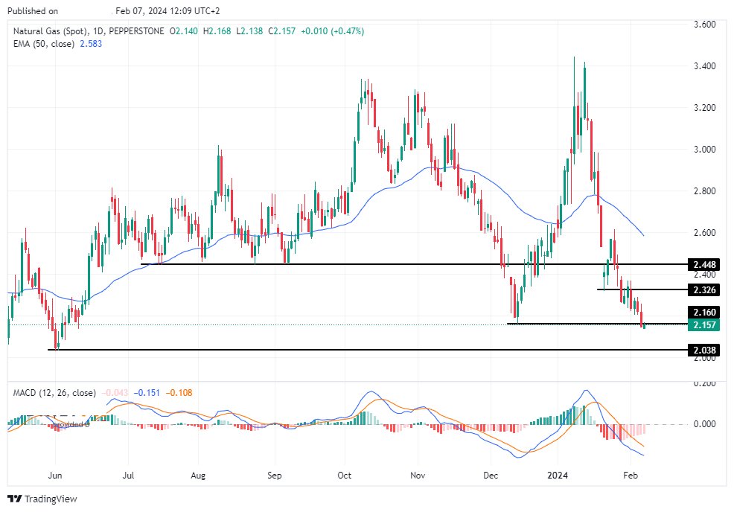The width and height of the screenshot is (734, 512).
Task: Click the Jun label on the time axis
Action: click(x=56, y=474)
